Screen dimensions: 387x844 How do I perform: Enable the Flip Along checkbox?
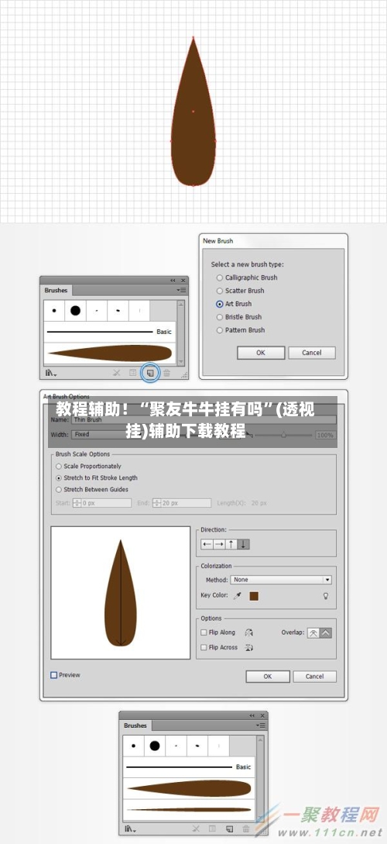coord(204,632)
